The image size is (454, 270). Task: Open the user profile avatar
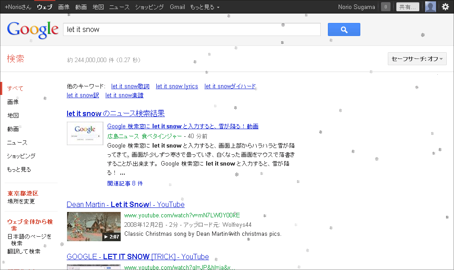click(x=431, y=7)
